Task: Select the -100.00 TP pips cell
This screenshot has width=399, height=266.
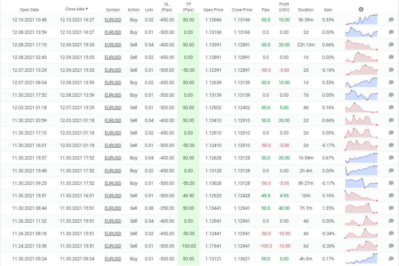Action: 188,246
